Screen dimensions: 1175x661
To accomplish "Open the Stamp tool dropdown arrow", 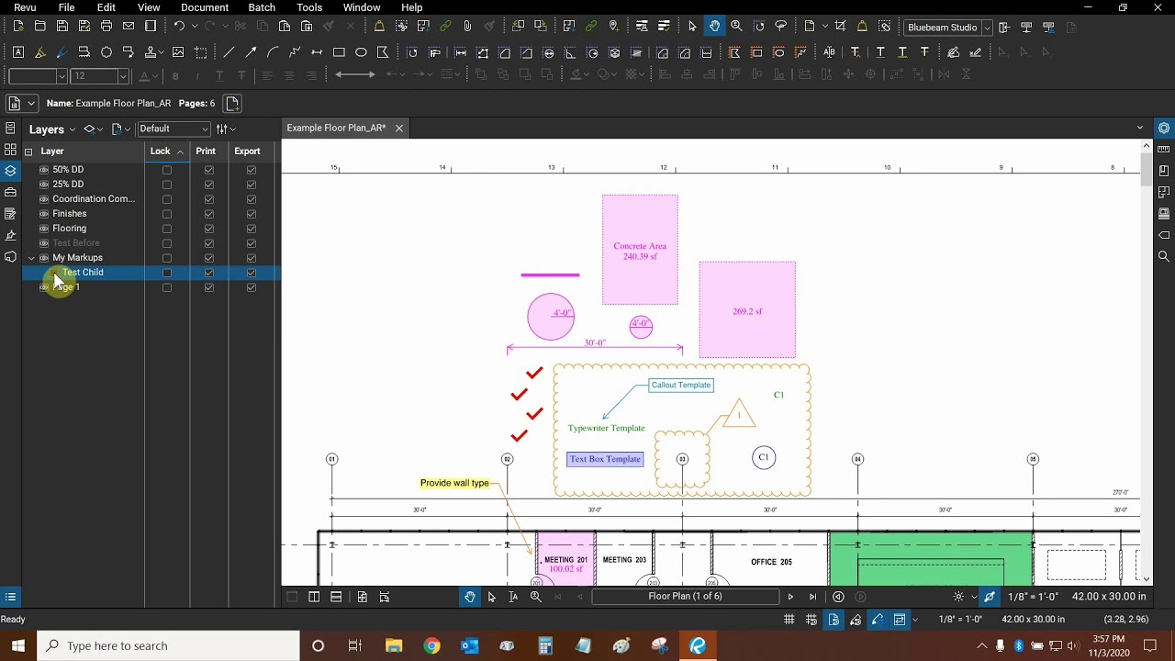I will tap(160, 52).
